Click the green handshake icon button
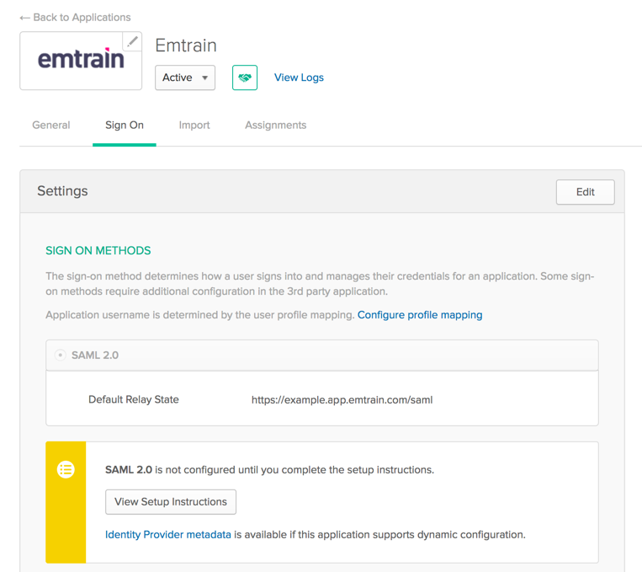642x572 pixels. [x=245, y=78]
